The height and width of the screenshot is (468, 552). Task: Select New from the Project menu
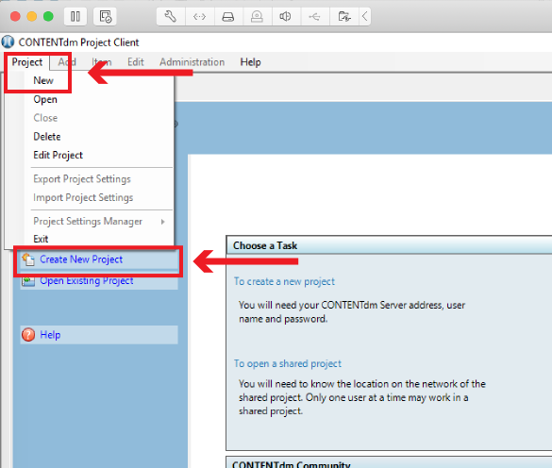[43, 80]
